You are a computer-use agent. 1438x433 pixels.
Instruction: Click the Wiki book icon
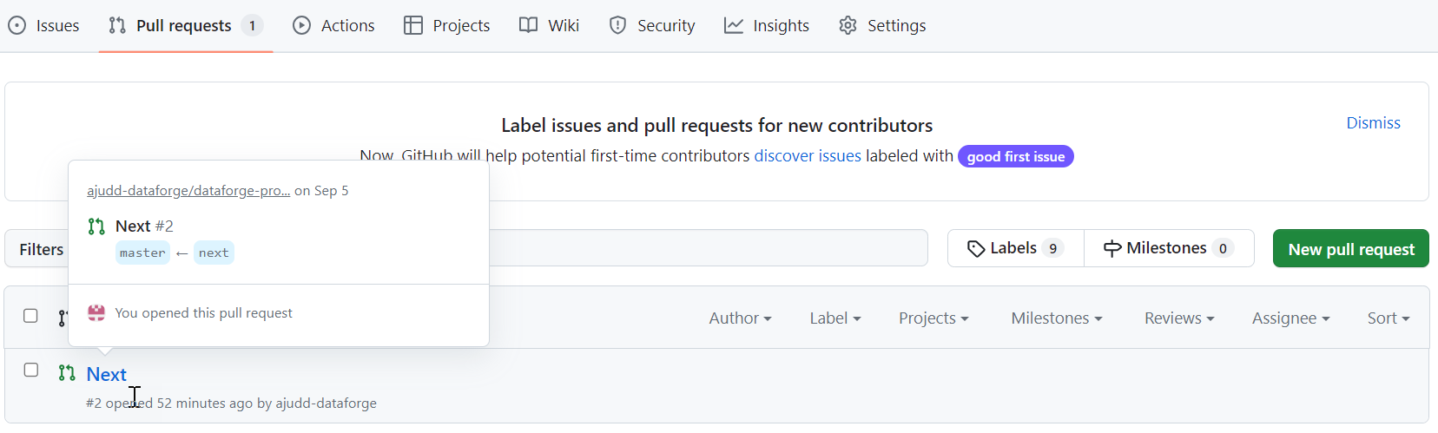pyautogui.click(x=528, y=26)
